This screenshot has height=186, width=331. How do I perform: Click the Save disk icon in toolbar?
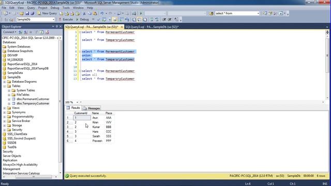point(27,13)
